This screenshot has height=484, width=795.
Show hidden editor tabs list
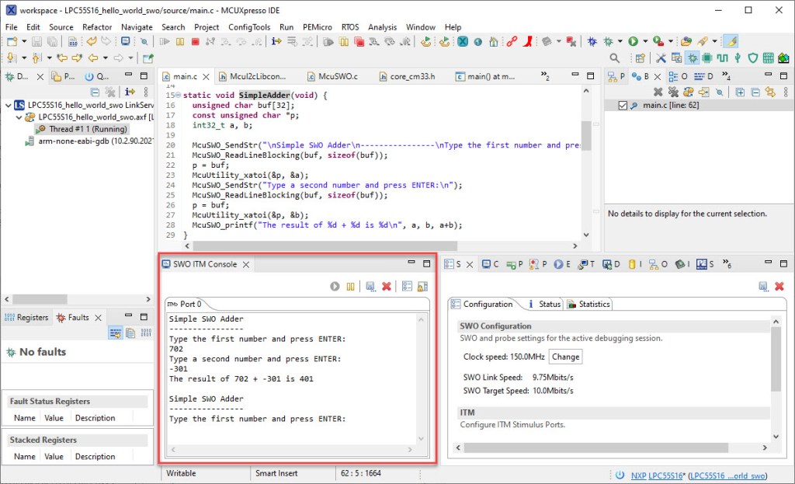(544, 77)
